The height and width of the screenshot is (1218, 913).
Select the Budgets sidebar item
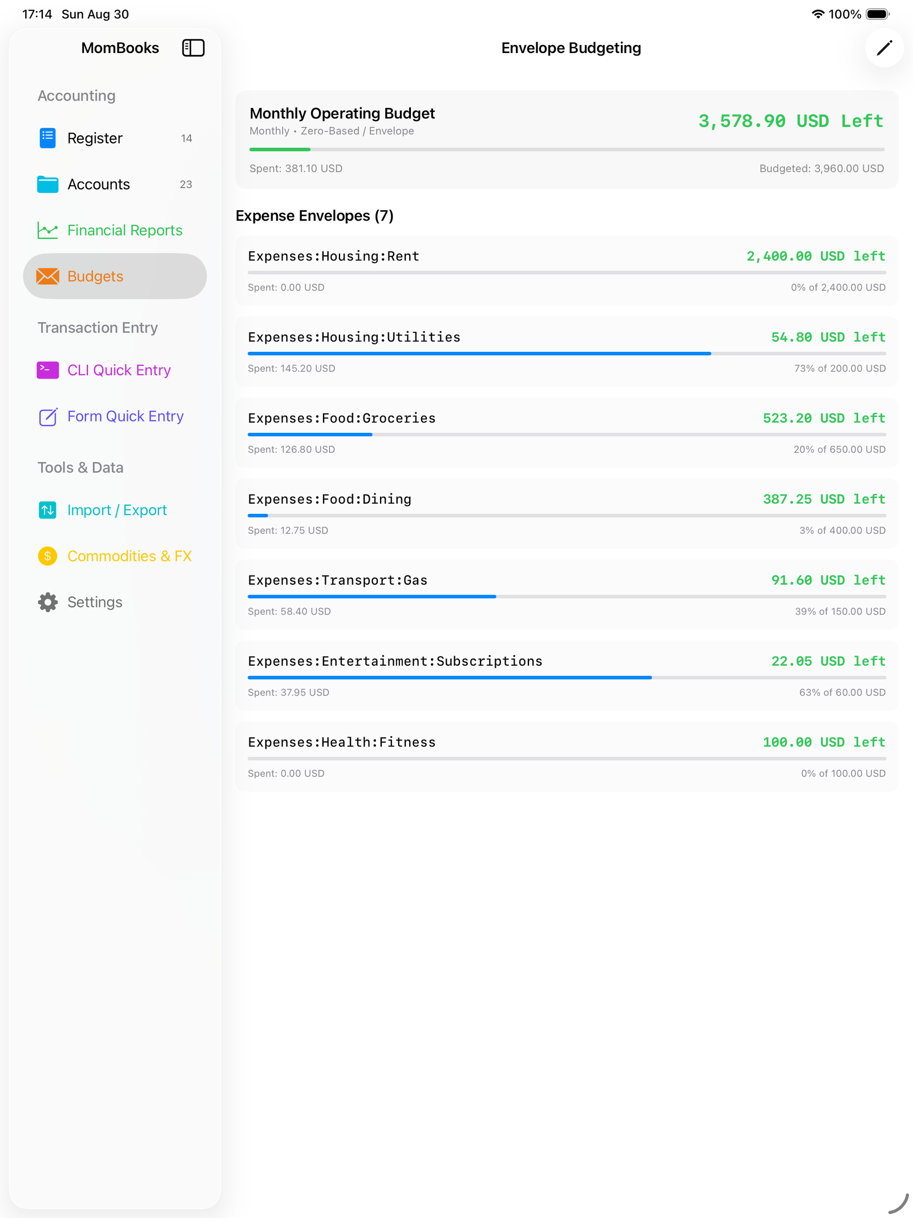(x=115, y=276)
